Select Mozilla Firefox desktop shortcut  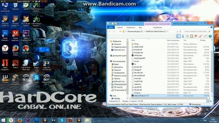pyautogui.click(x=15, y=51)
